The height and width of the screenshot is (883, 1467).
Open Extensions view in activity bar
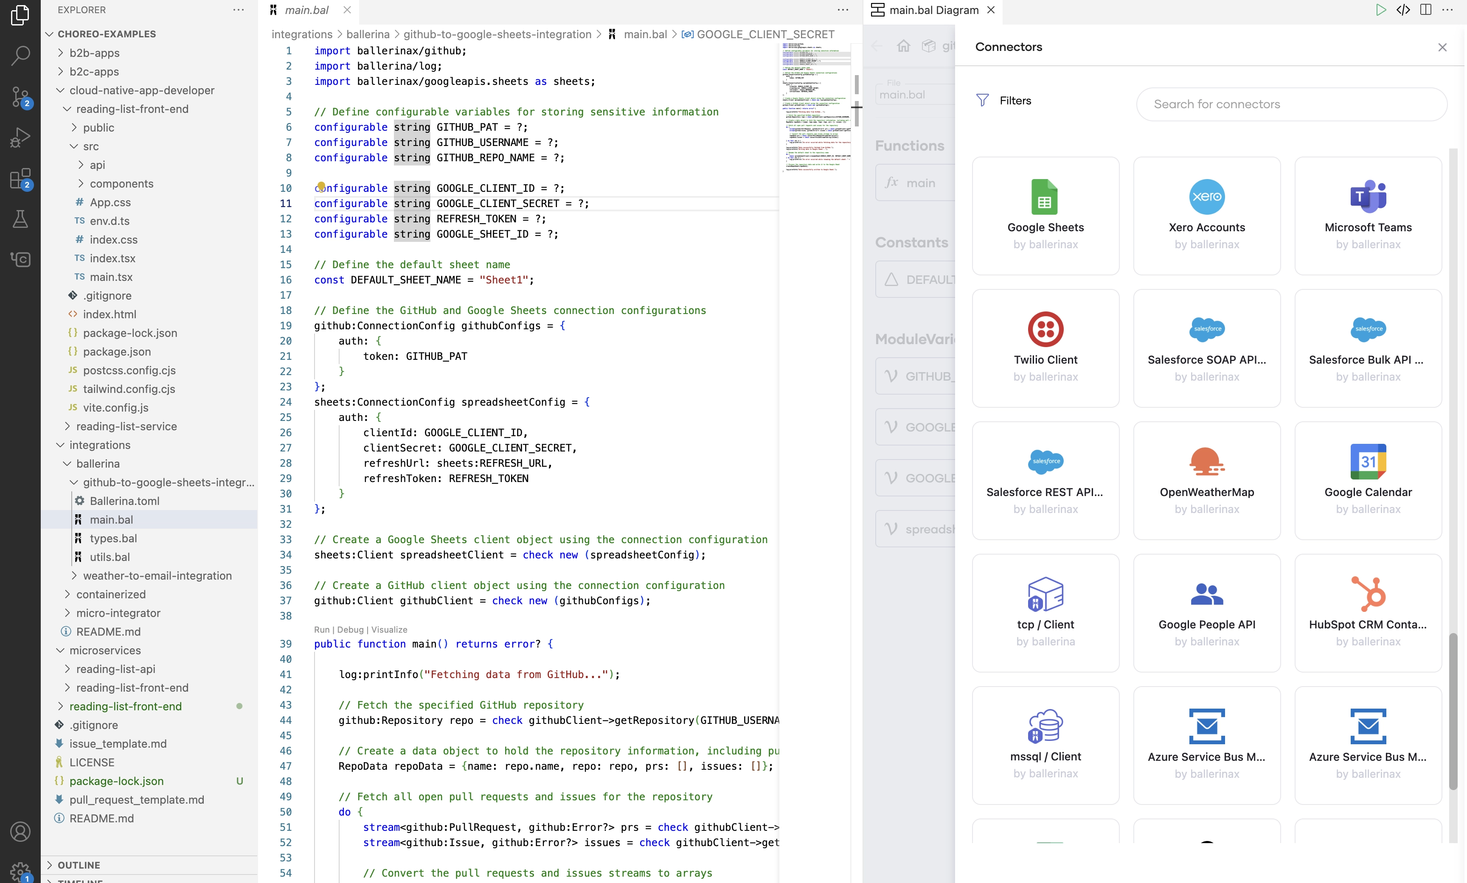coord(20,179)
